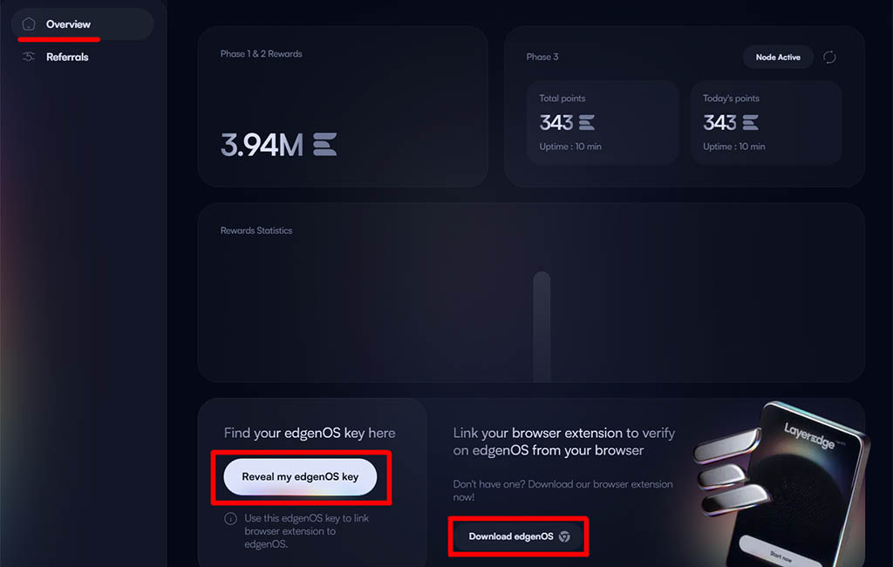Select the Today's points card
Image resolution: width=893 pixels, height=567 pixels.
[766, 122]
